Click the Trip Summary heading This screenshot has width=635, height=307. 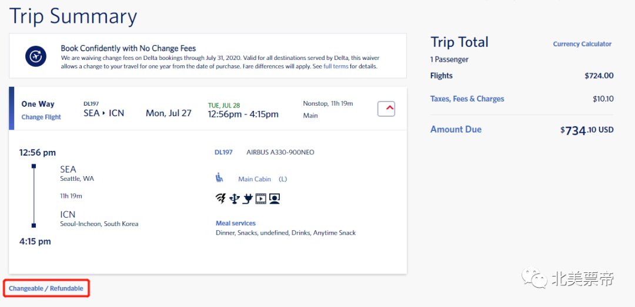[x=73, y=16]
